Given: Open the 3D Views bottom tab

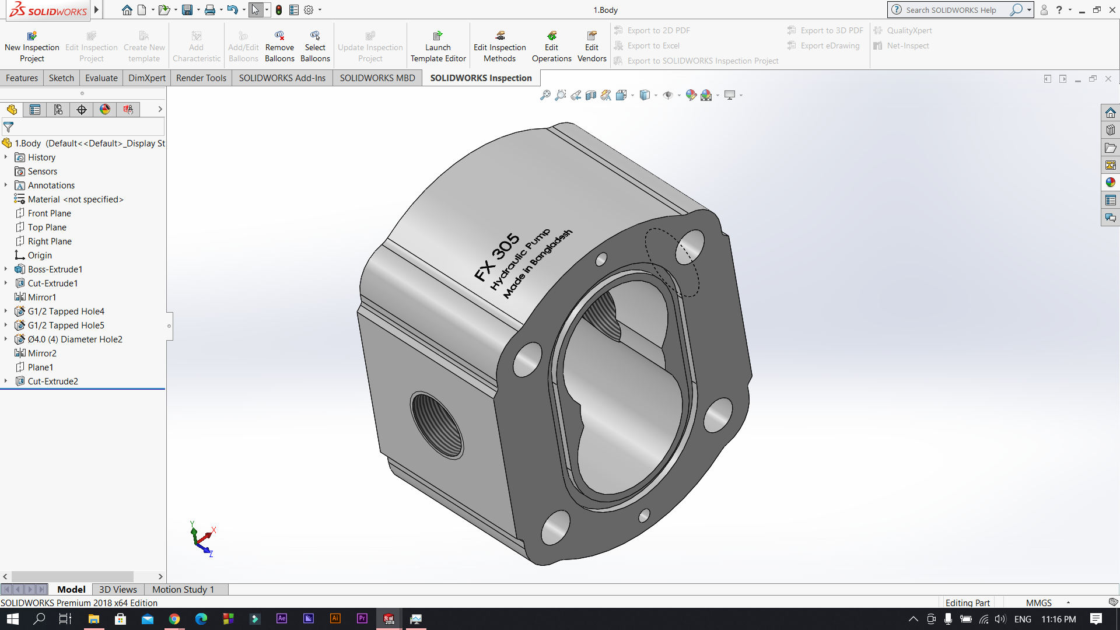Looking at the screenshot, I should (x=118, y=589).
